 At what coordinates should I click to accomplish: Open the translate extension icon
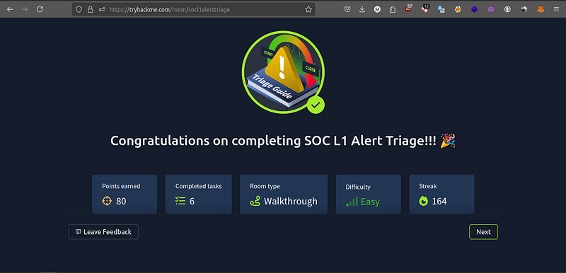point(441,10)
